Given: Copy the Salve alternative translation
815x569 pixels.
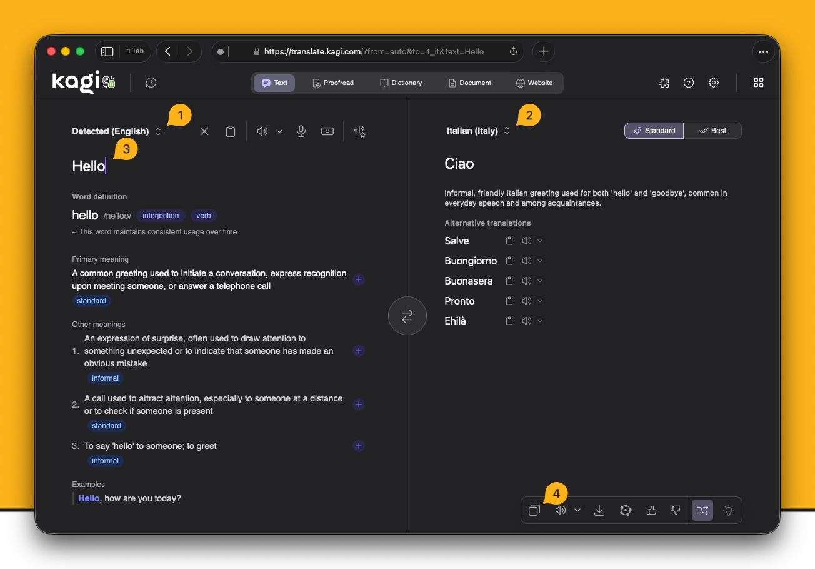Looking at the screenshot, I should pos(509,241).
